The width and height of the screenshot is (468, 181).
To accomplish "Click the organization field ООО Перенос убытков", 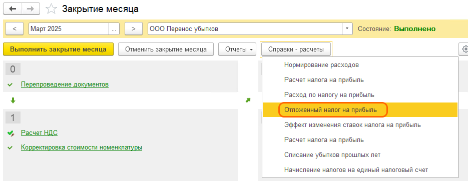I will pos(245,29).
